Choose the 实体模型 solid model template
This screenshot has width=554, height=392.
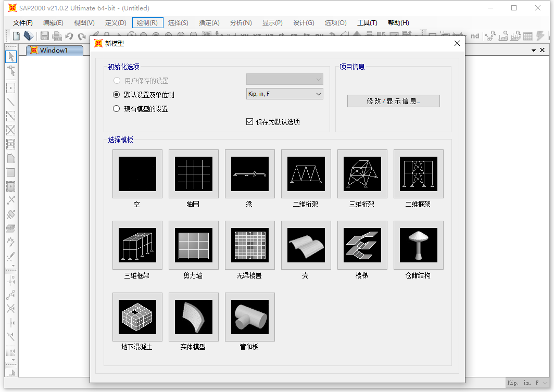[x=194, y=317]
